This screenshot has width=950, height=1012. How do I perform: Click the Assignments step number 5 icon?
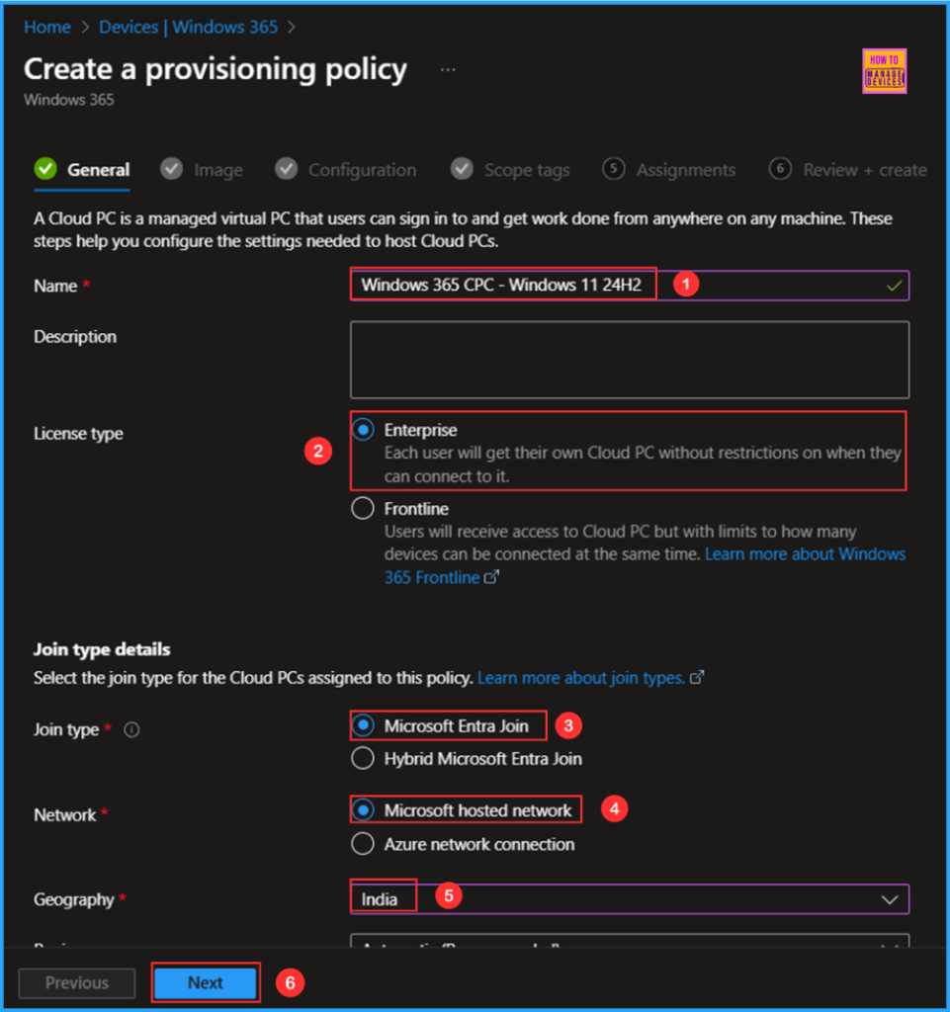[x=613, y=169]
